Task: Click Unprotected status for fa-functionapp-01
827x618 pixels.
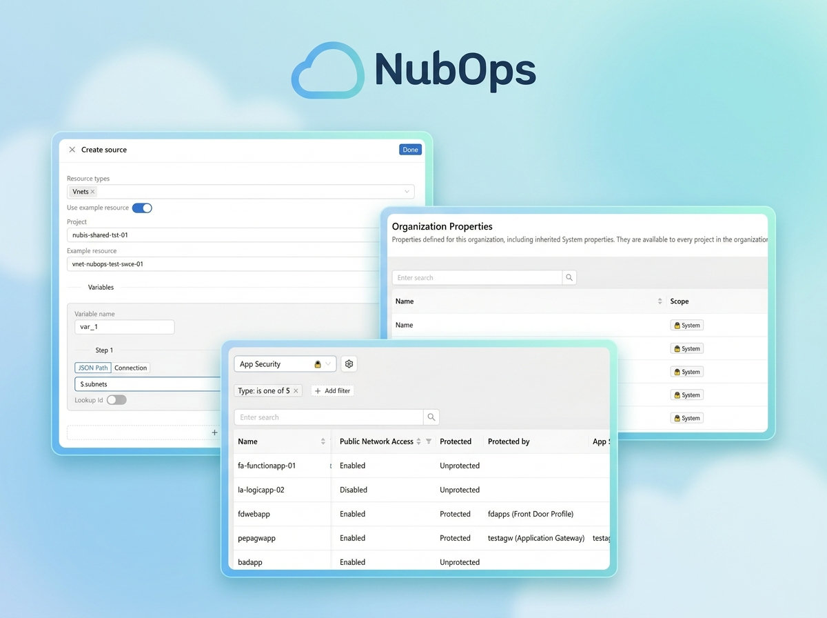Action: tap(460, 466)
